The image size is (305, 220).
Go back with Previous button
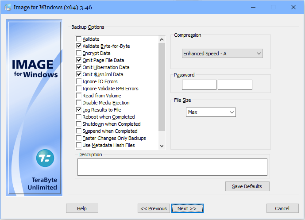point(153,208)
